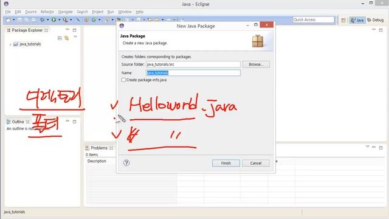Collapse All in Package Explorer
Screen dimensions: 389x219
[x=60, y=38]
